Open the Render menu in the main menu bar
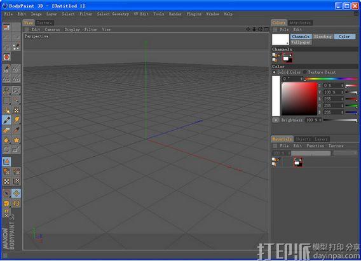Image resolution: width=361 pixels, height=261 pixels. click(x=175, y=14)
